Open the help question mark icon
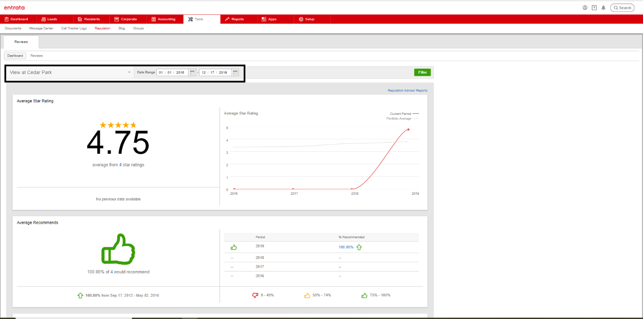This screenshot has width=643, height=319. tap(594, 8)
